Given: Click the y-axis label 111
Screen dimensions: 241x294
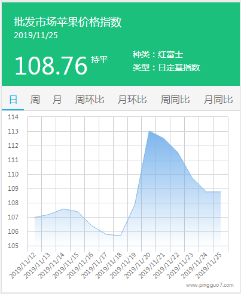Looking at the screenshot, I should [x=13, y=160].
